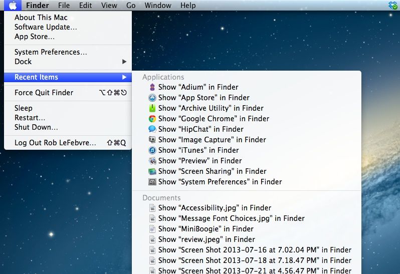Show "MiniBoogie" document in Finder
Viewport: 400px width, 274px height.
click(x=206, y=229)
